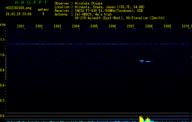Viewport: 192px width, 122px height.
Task: Click the 0.9 frequency axis label
Action: 3,70
